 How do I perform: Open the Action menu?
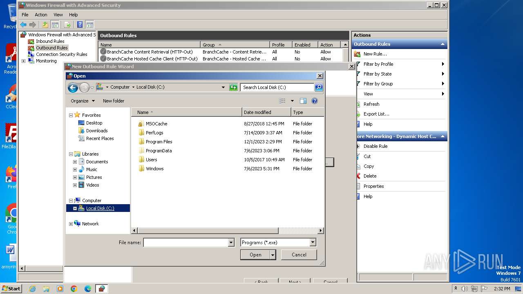(41, 15)
